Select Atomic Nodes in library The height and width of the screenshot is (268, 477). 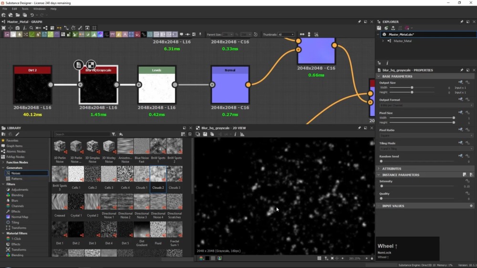click(16, 152)
